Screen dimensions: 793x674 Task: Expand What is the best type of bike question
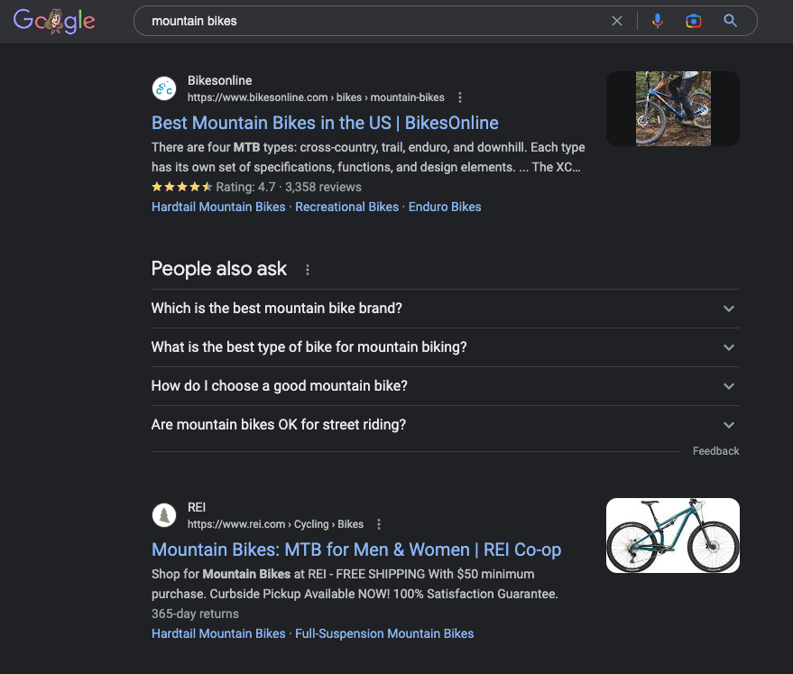click(x=445, y=347)
